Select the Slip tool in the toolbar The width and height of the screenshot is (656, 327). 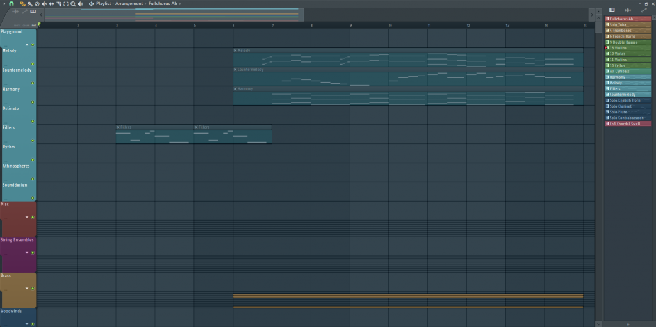pyautogui.click(x=51, y=4)
